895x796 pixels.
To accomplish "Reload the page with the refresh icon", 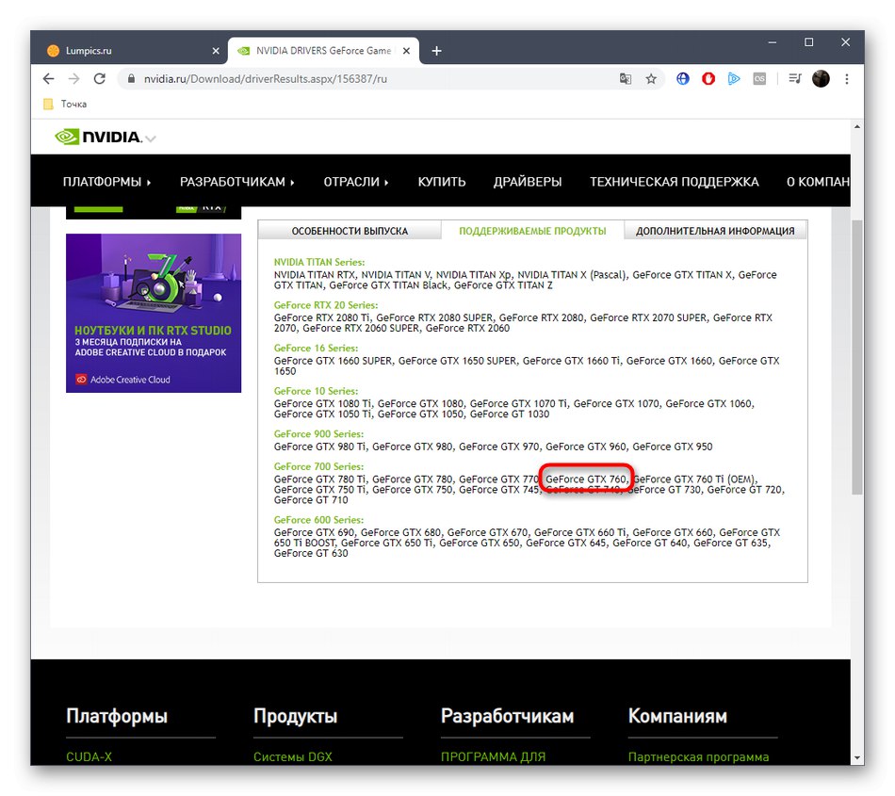I will coord(99,79).
